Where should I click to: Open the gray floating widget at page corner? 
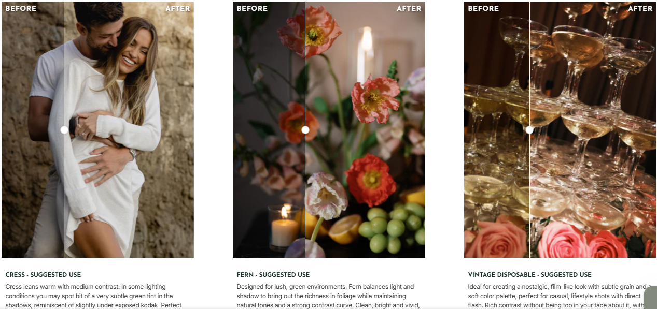pos(652,298)
